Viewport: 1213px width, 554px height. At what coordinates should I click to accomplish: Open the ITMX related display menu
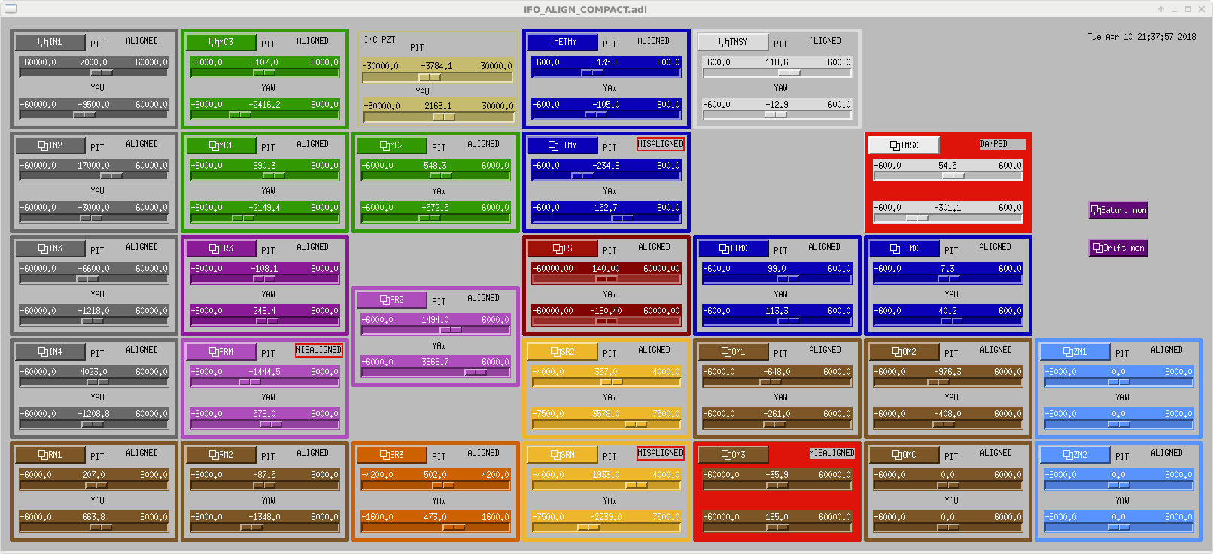733,248
